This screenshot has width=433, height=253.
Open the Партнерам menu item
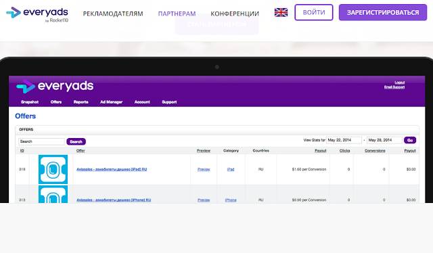pos(177,14)
